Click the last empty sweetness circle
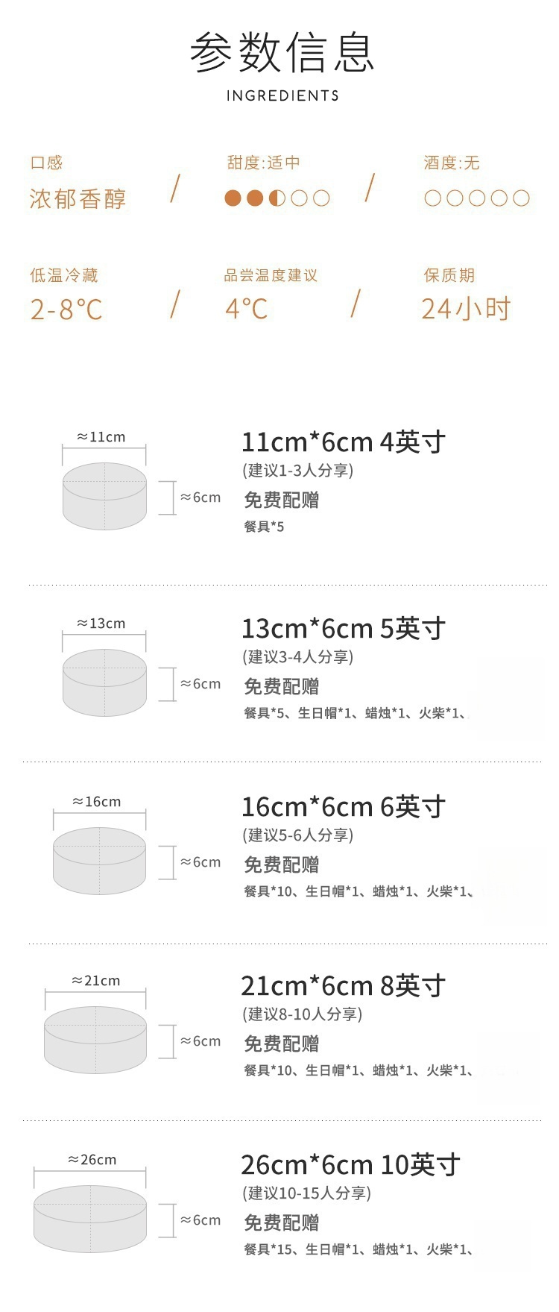 pos(321,198)
